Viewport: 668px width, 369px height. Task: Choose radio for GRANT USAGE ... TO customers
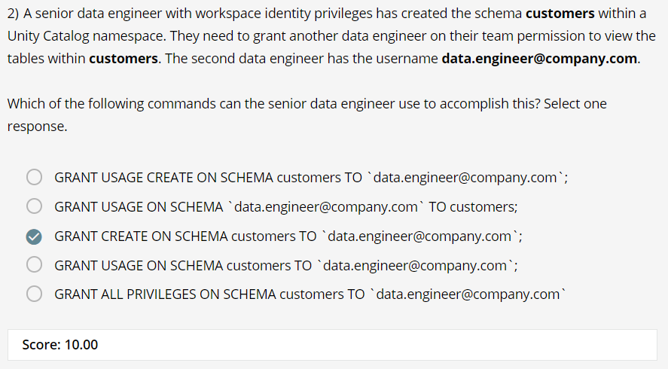pyautogui.click(x=35, y=206)
